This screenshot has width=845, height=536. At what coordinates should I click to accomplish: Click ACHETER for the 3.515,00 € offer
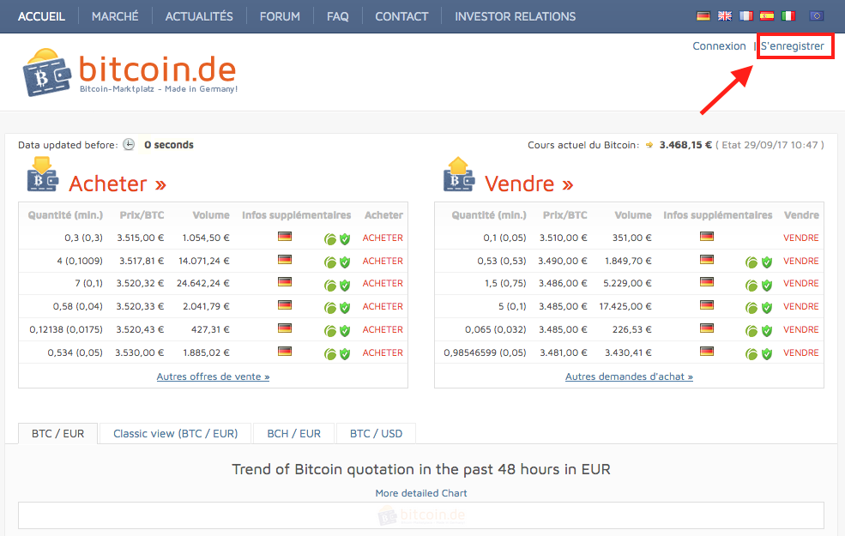click(383, 238)
